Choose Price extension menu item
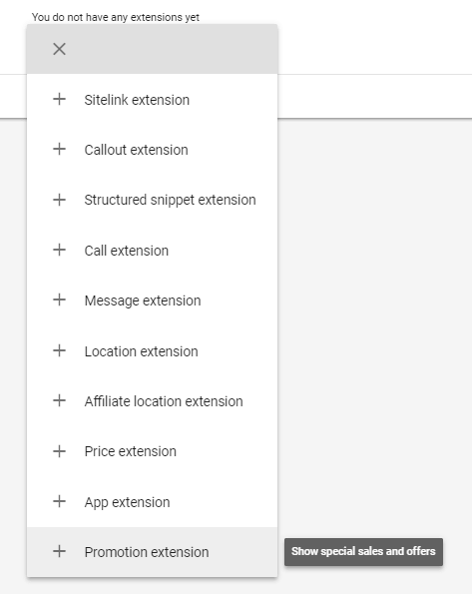Screen dimensions: 472x594 coord(152,451)
